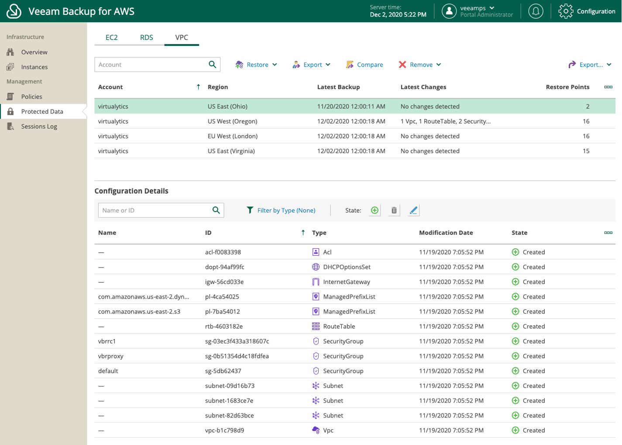This screenshot has width=622, height=445.
Task: Open Instances in the sidebar
Action: (x=34, y=67)
